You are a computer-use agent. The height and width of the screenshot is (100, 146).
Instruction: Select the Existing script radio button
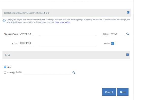5,73
